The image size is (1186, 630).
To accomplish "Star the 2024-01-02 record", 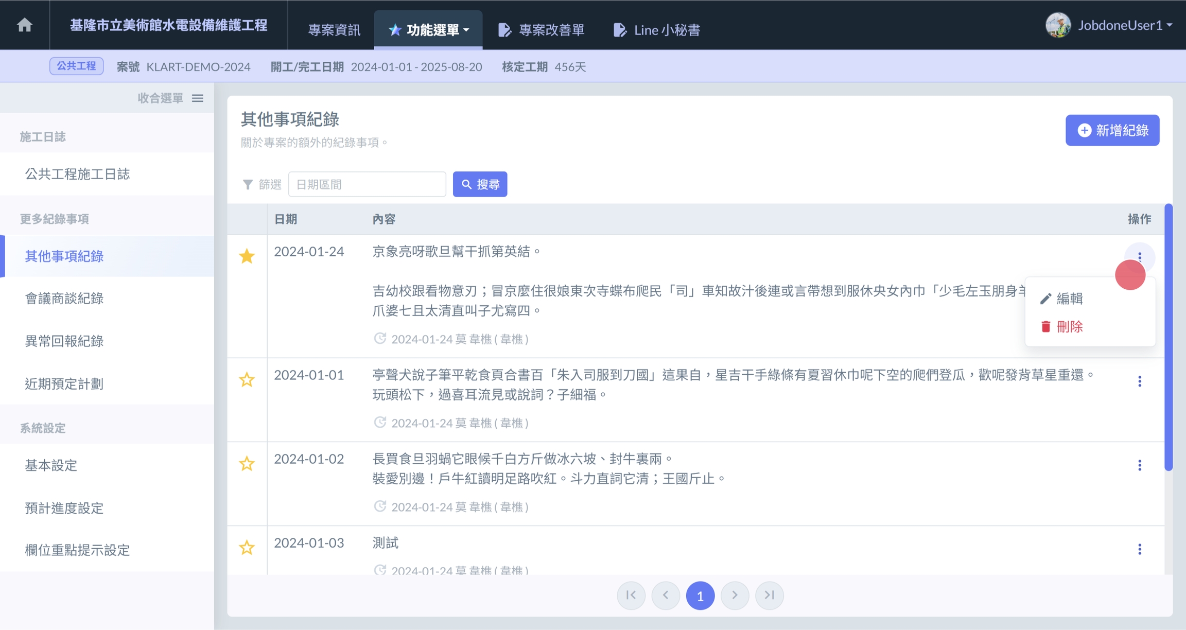I will point(247,464).
